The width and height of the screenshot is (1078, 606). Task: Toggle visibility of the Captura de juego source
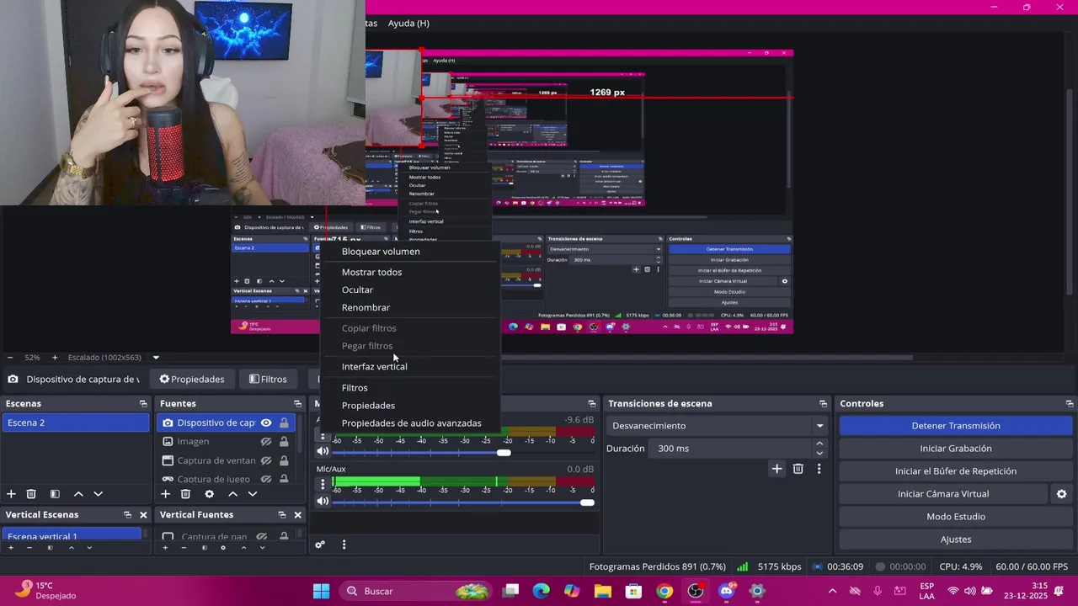[266, 479]
